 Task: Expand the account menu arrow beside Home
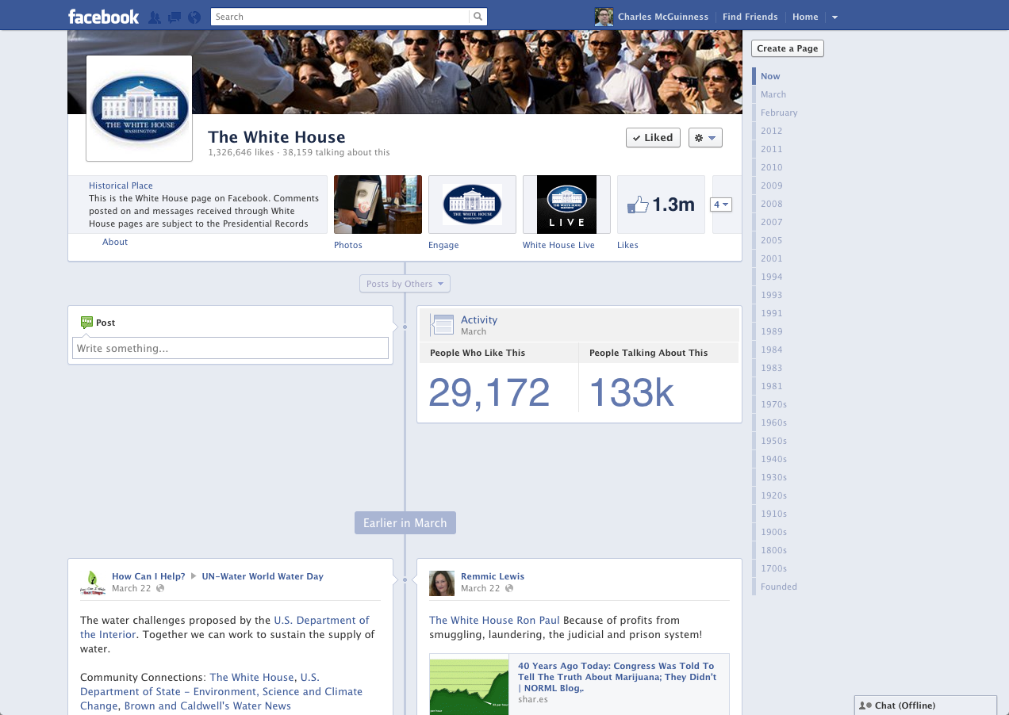pyautogui.click(x=834, y=17)
